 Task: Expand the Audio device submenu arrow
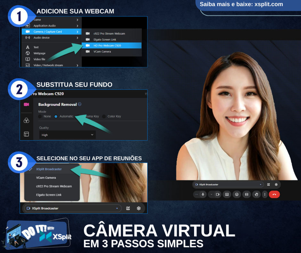pos(77,38)
